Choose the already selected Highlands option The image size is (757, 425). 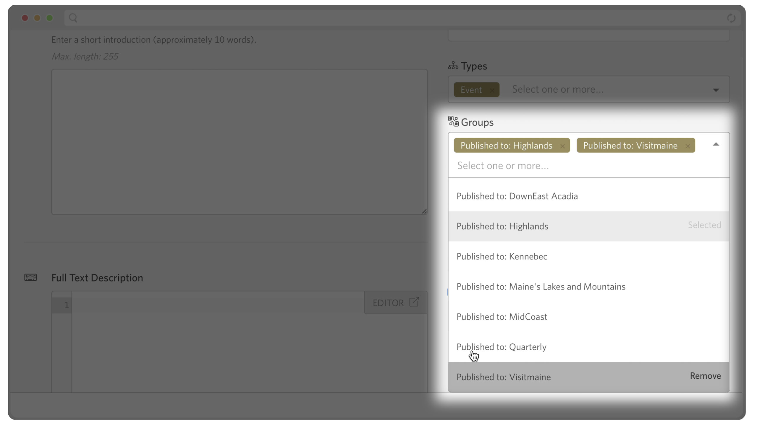click(588, 226)
